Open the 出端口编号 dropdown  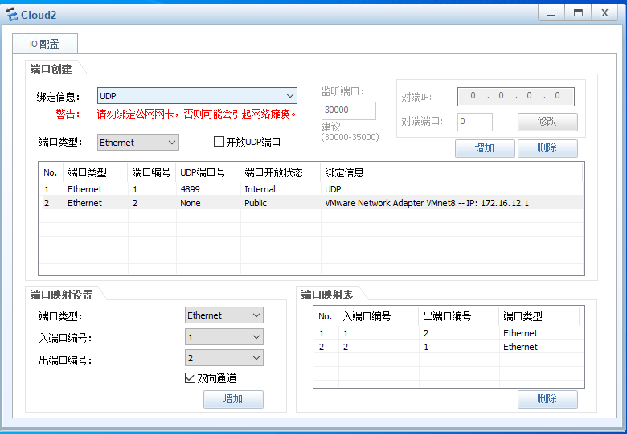(x=224, y=358)
